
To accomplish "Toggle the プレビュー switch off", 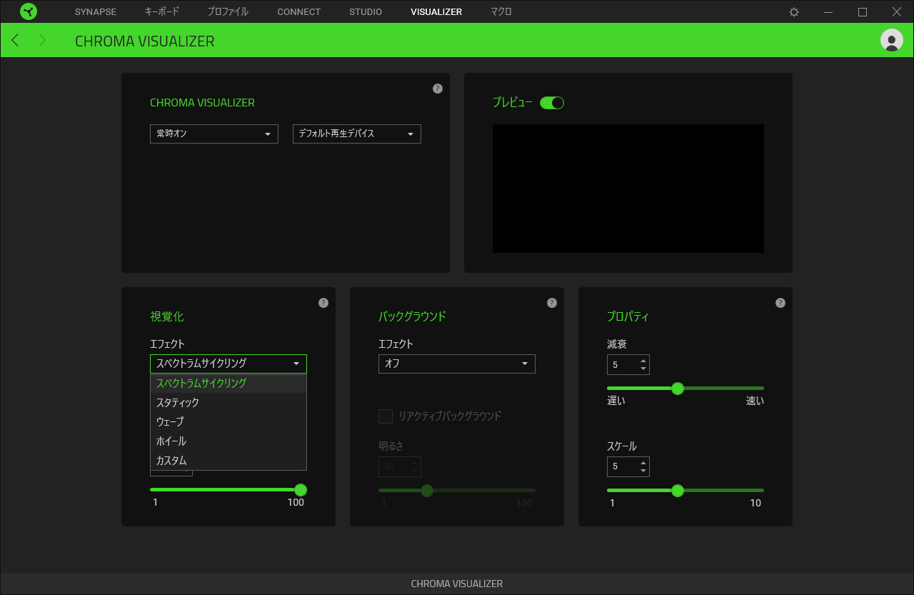I will (552, 103).
